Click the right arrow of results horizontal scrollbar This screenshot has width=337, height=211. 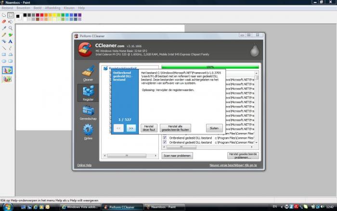[x=252, y=147]
